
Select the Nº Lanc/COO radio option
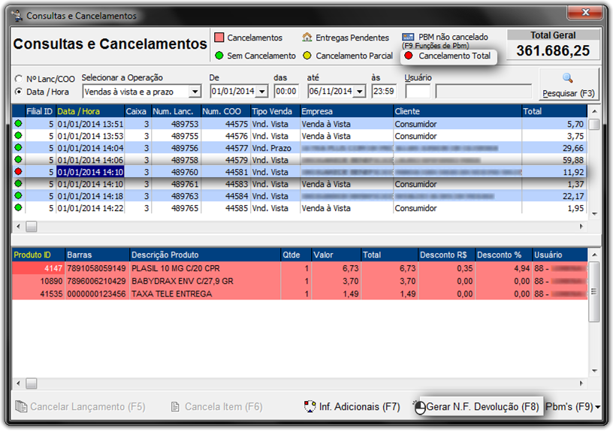18,79
